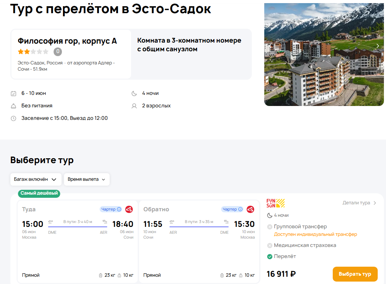
Task: Click the landing plane icon in Обратно card
Action: click(x=226, y=222)
